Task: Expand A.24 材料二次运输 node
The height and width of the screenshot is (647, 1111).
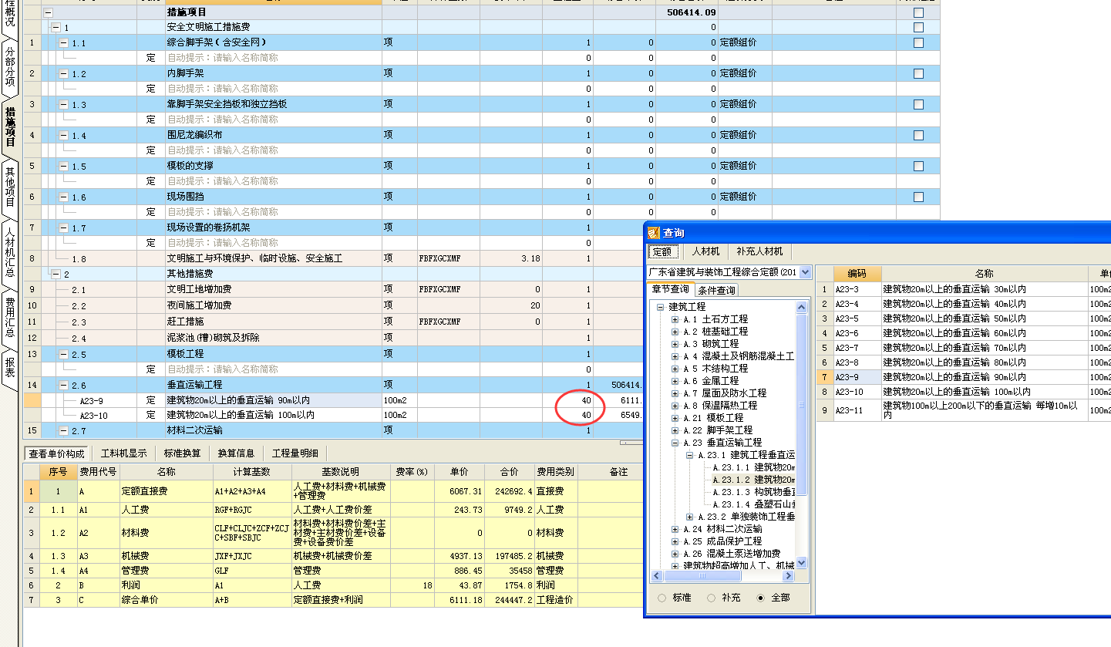Action: coord(675,529)
